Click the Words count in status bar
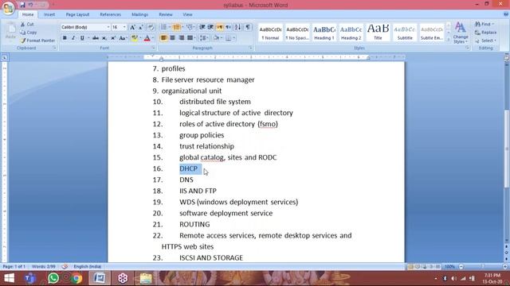This screenshot has width=510, height=286. tap(44, 267)
